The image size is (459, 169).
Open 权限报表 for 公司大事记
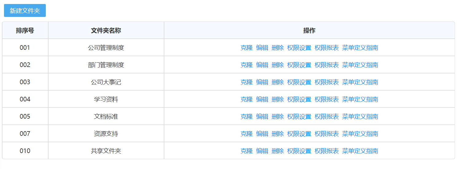(327, 82)
